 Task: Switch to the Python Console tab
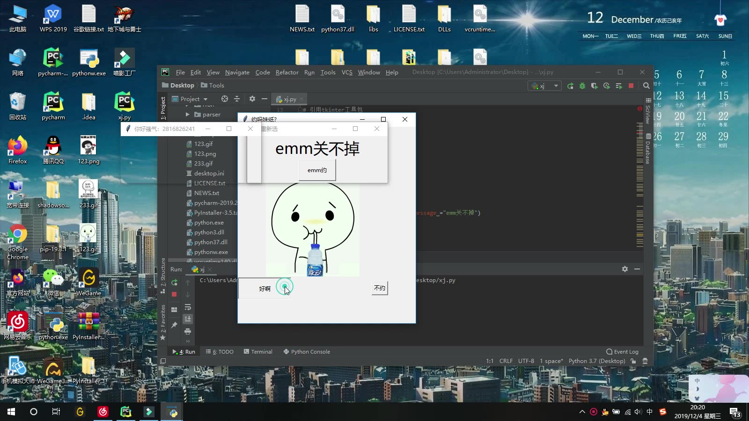(307, 352)
